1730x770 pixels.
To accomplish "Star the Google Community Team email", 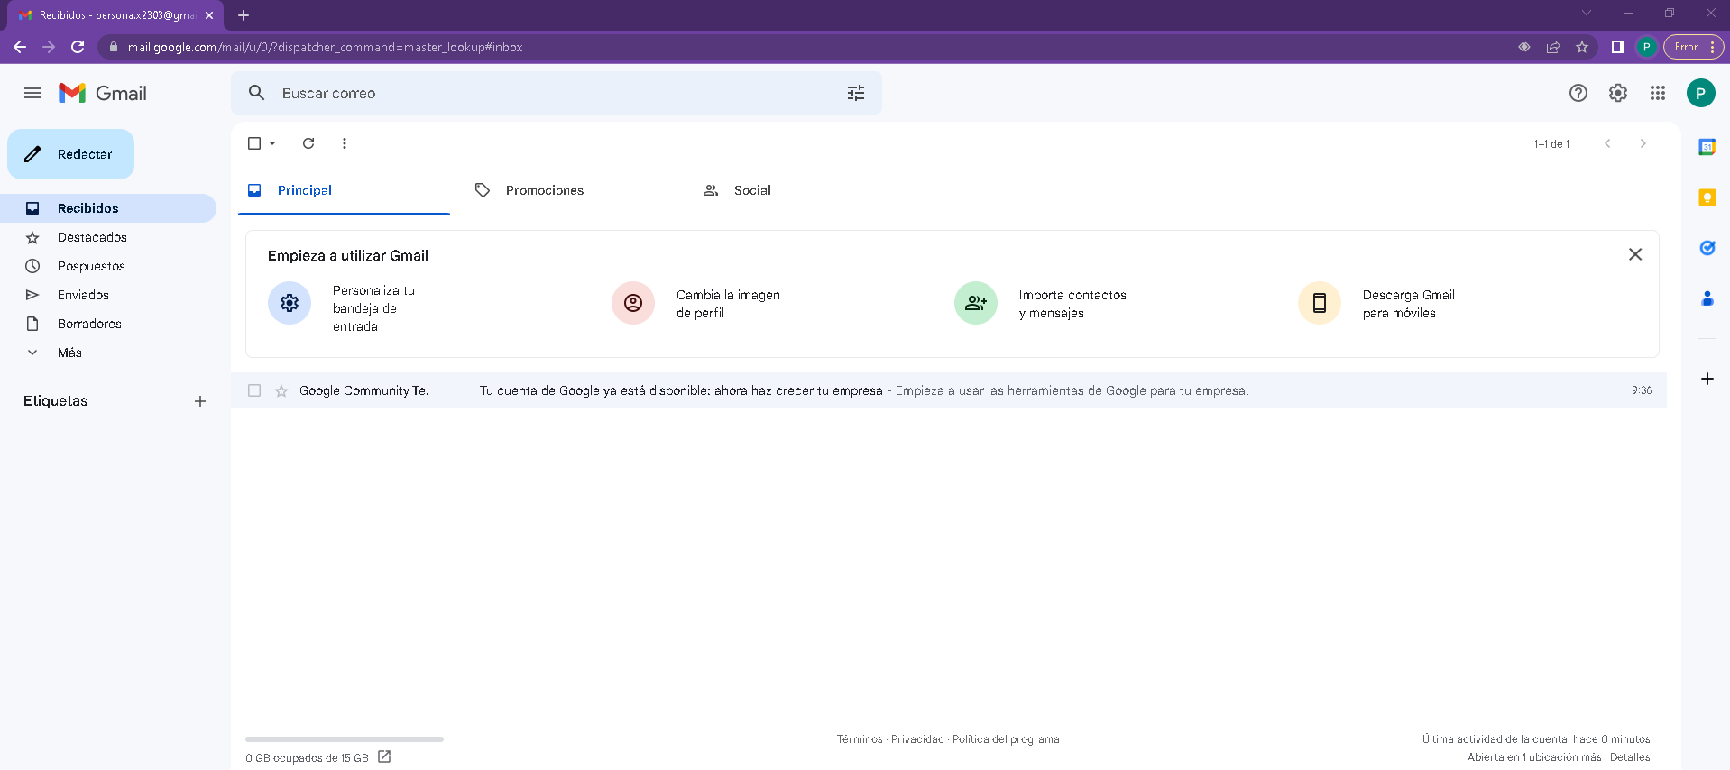I will (x=281, y=390).
